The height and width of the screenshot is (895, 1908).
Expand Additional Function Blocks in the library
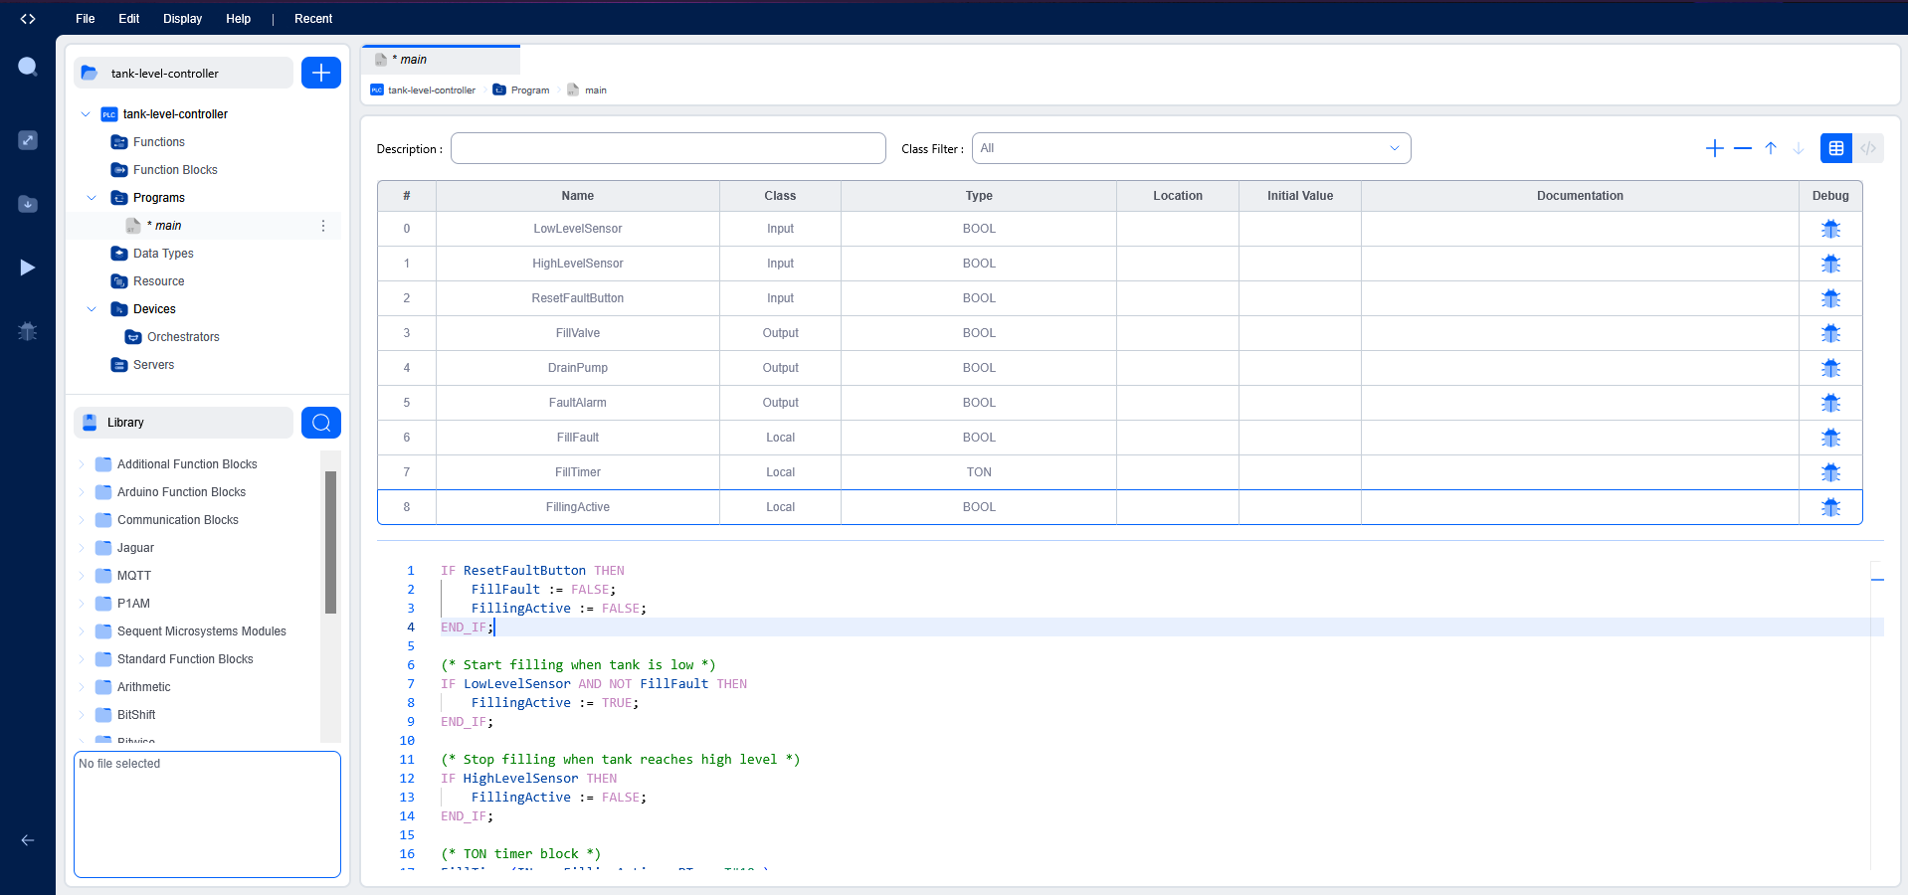82,464
